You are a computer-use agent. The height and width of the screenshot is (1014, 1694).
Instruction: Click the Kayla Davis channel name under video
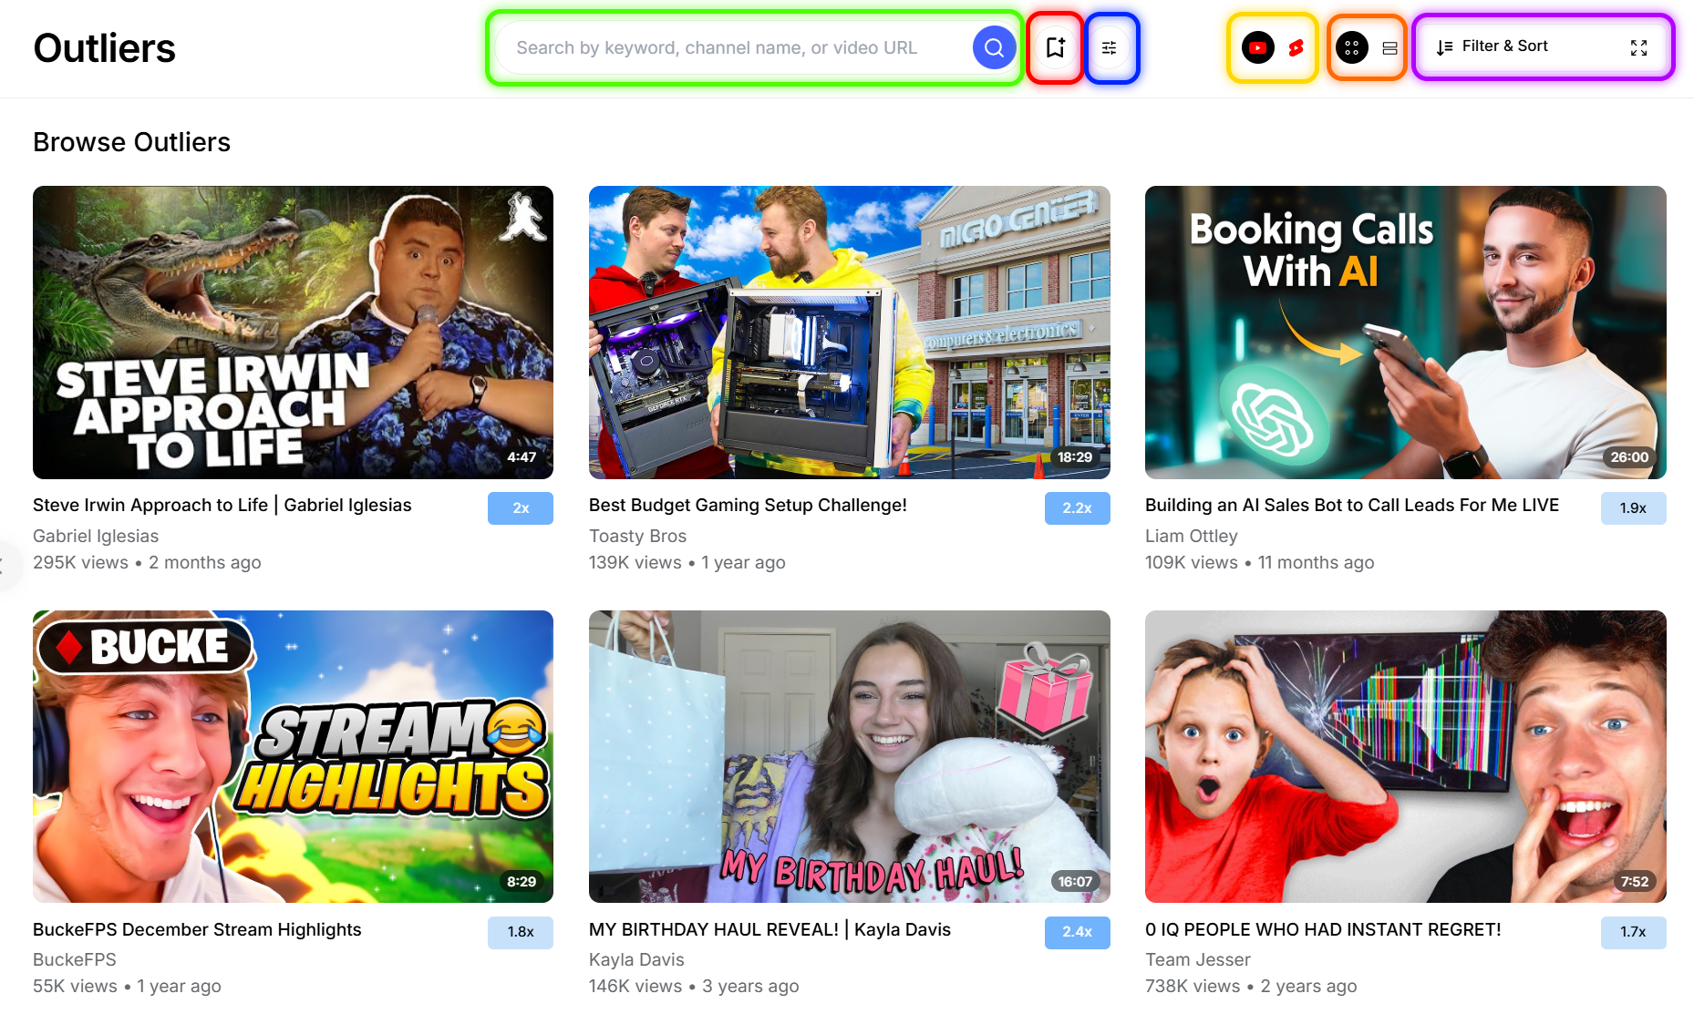pyautogui.click(x=636, y=959)
